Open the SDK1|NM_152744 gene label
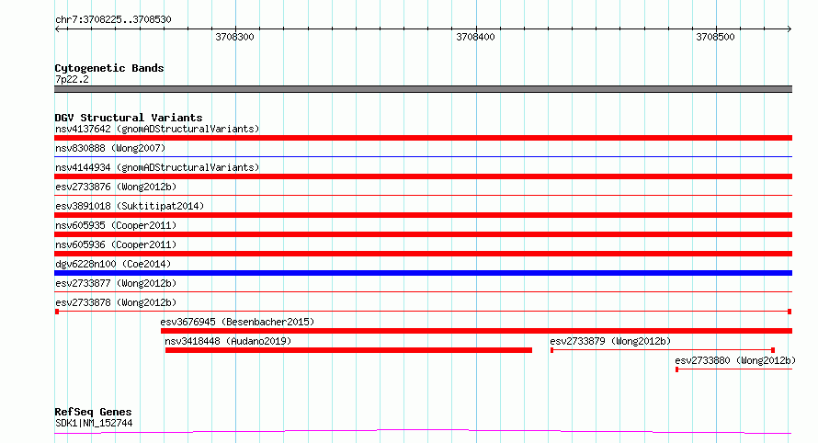This screenshot has width=818, height=443. (x=94, y=423)
